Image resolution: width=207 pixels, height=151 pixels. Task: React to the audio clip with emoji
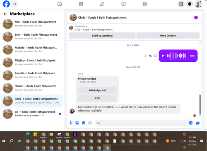click(155, 56)
